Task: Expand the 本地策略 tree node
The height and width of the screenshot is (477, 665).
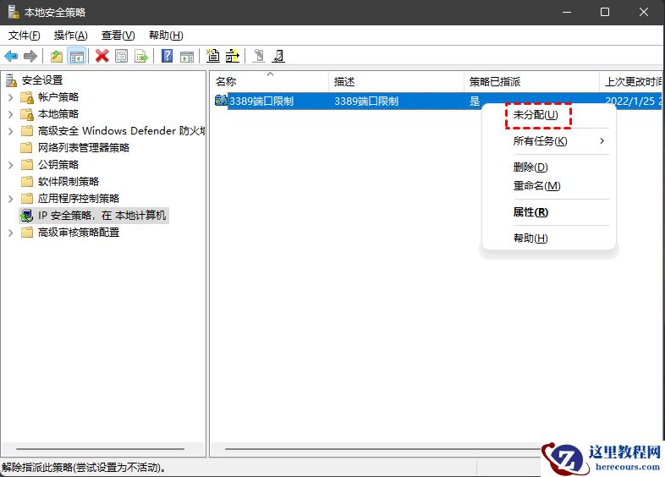Action: [11, 114]
